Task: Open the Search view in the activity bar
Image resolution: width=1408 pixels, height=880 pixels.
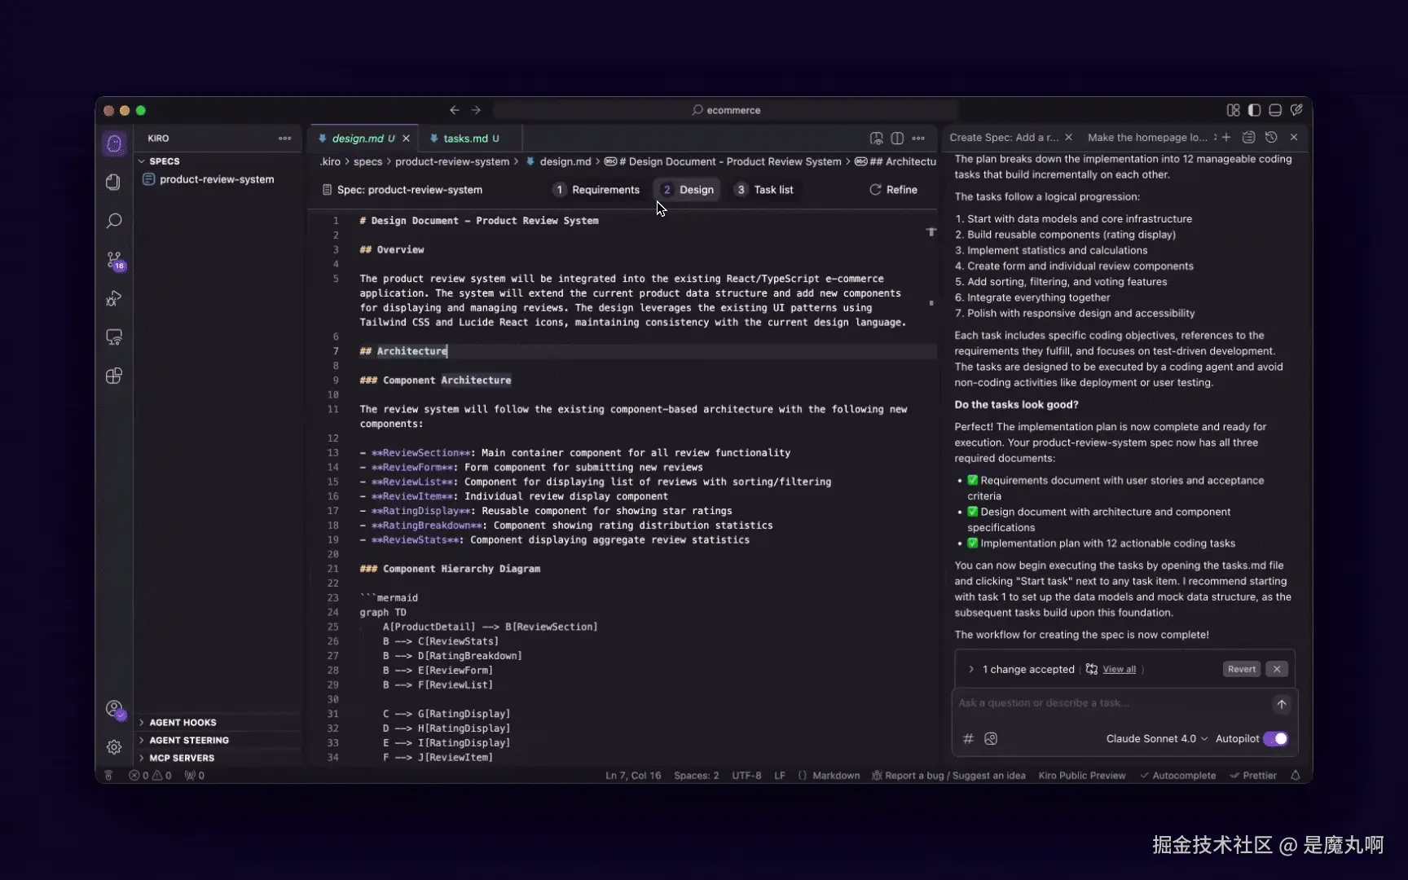Action: click(x=114, y=220)
